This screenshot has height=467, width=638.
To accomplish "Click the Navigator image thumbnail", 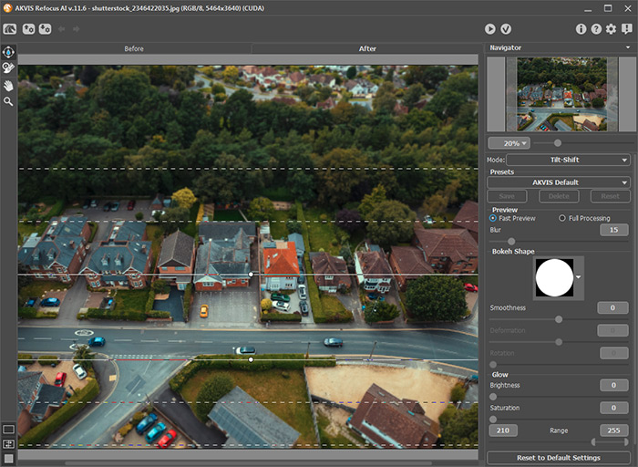I will [x=561, y=94].
